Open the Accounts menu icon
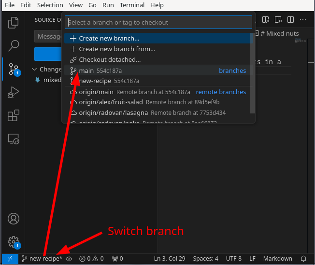The width and height of the screenshot is (315, 265). click(x=14, y=219)
